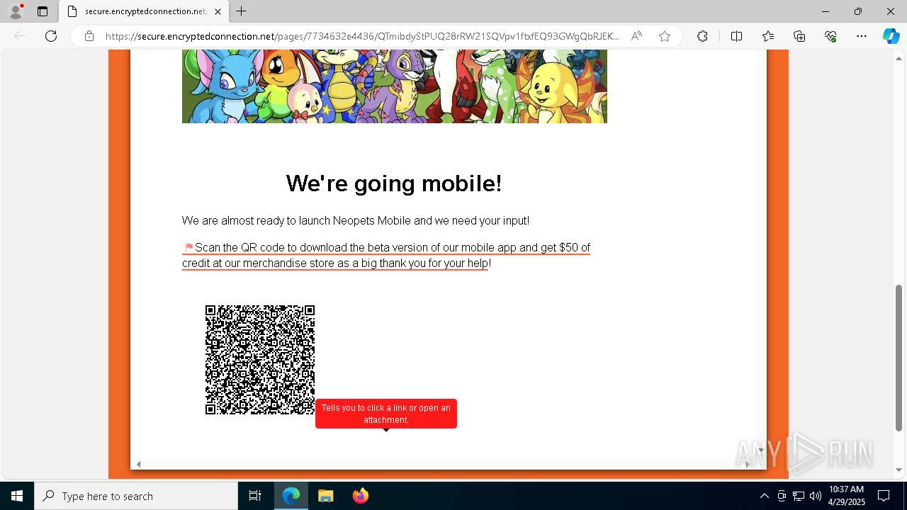Screen dimensions: 907x510
Task: Open File Explorer from taskbar
Action: pos(325,496)
